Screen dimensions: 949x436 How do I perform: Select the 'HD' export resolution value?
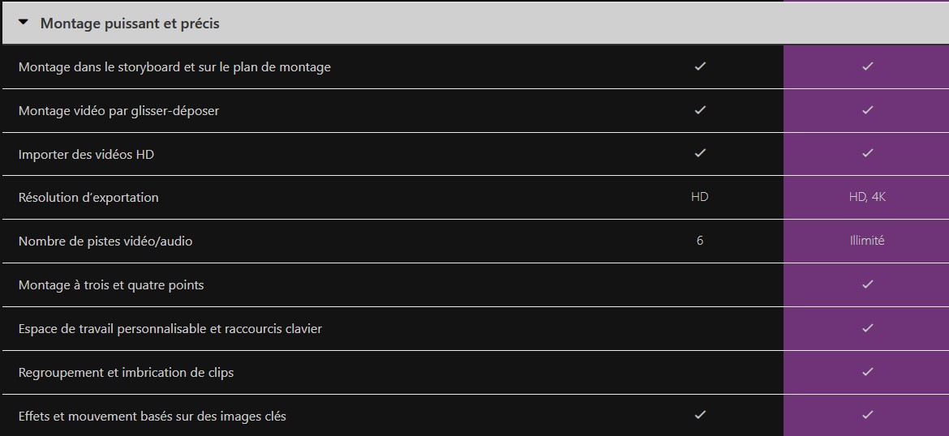pos(700,197)
